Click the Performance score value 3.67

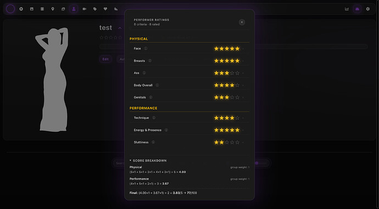coord(165,184)
